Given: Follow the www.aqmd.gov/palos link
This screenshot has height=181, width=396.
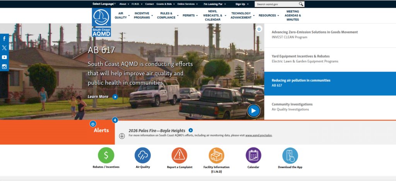Looking at the screenshot, I should coord(259,135).
